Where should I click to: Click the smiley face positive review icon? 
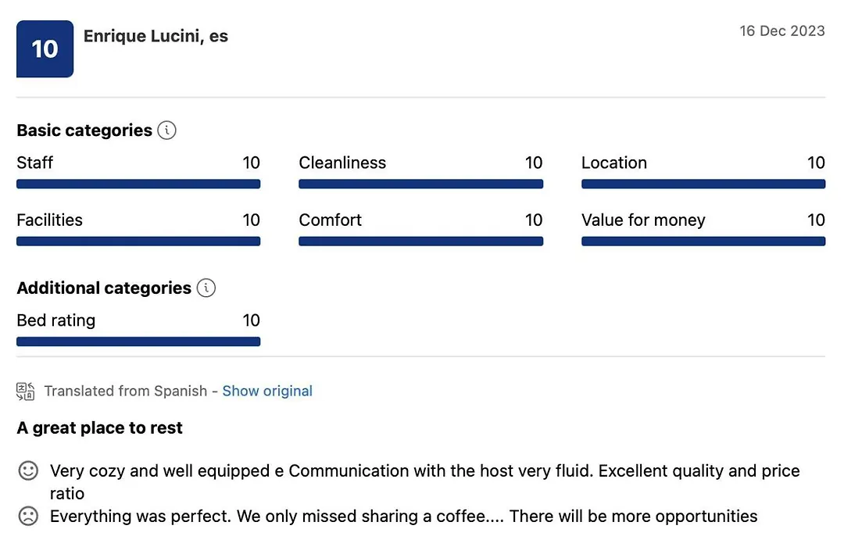28,470
